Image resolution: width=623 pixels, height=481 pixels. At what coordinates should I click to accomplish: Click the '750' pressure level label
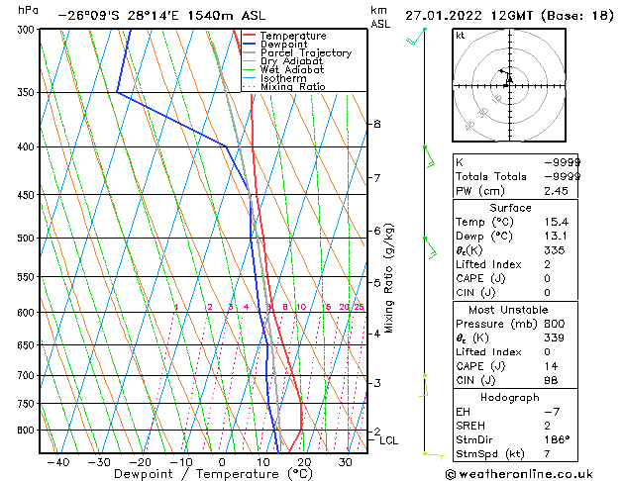point(28,404)
